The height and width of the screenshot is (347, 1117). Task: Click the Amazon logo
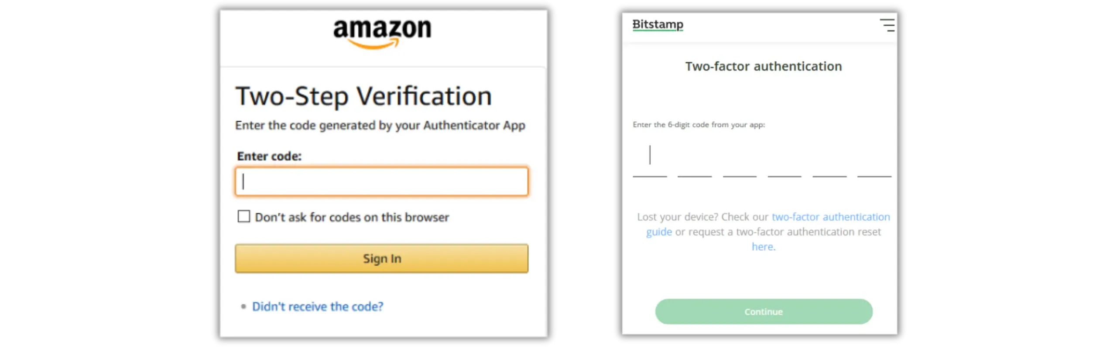tap(382, 33)
